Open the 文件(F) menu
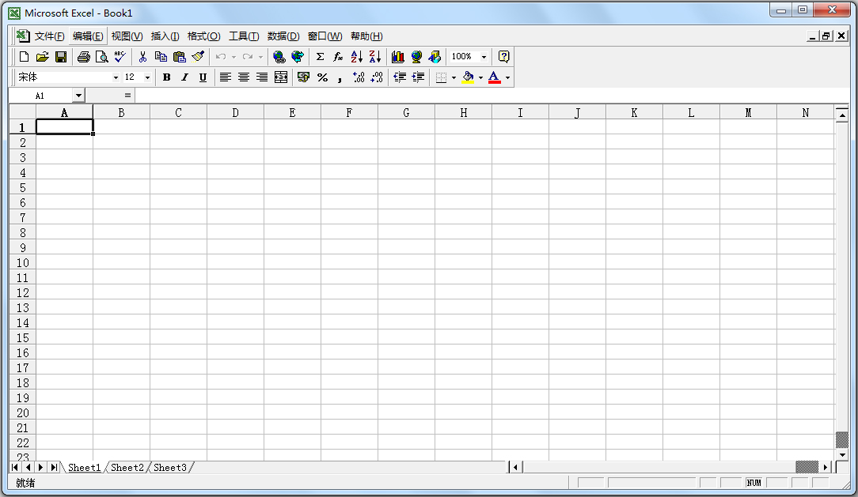Viewport: 858px width, 497px height. (49, 36)
